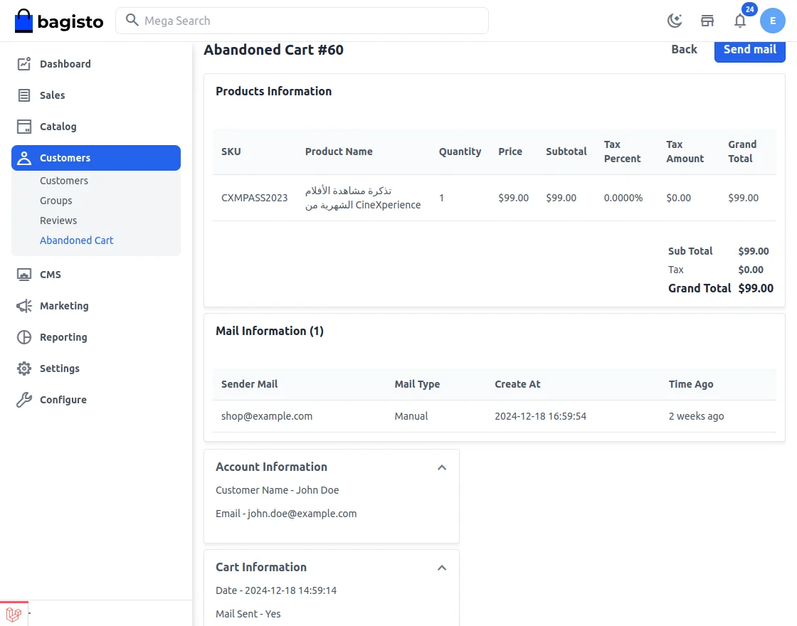Toggle dark mode moon icon
Screen dimensions: 797x626
675,21
